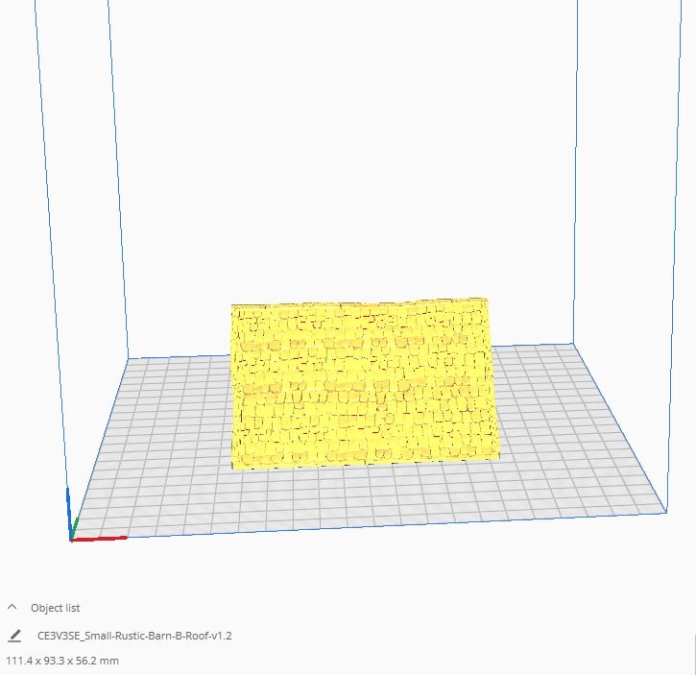Image resolution: width=696 pixels, height=675 pixels.
Task: Select the yellow barn roof model
Action: 366,385
